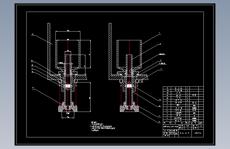Select callout number 11 beside the left view
The width and height of the screenshot is (230, 149).
tap(32, 68)
